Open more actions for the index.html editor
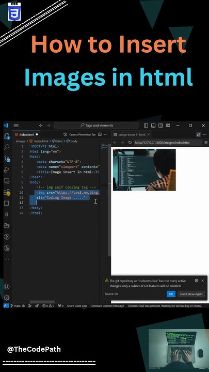Viewport: 209px width, 372px height. point(106,134)
